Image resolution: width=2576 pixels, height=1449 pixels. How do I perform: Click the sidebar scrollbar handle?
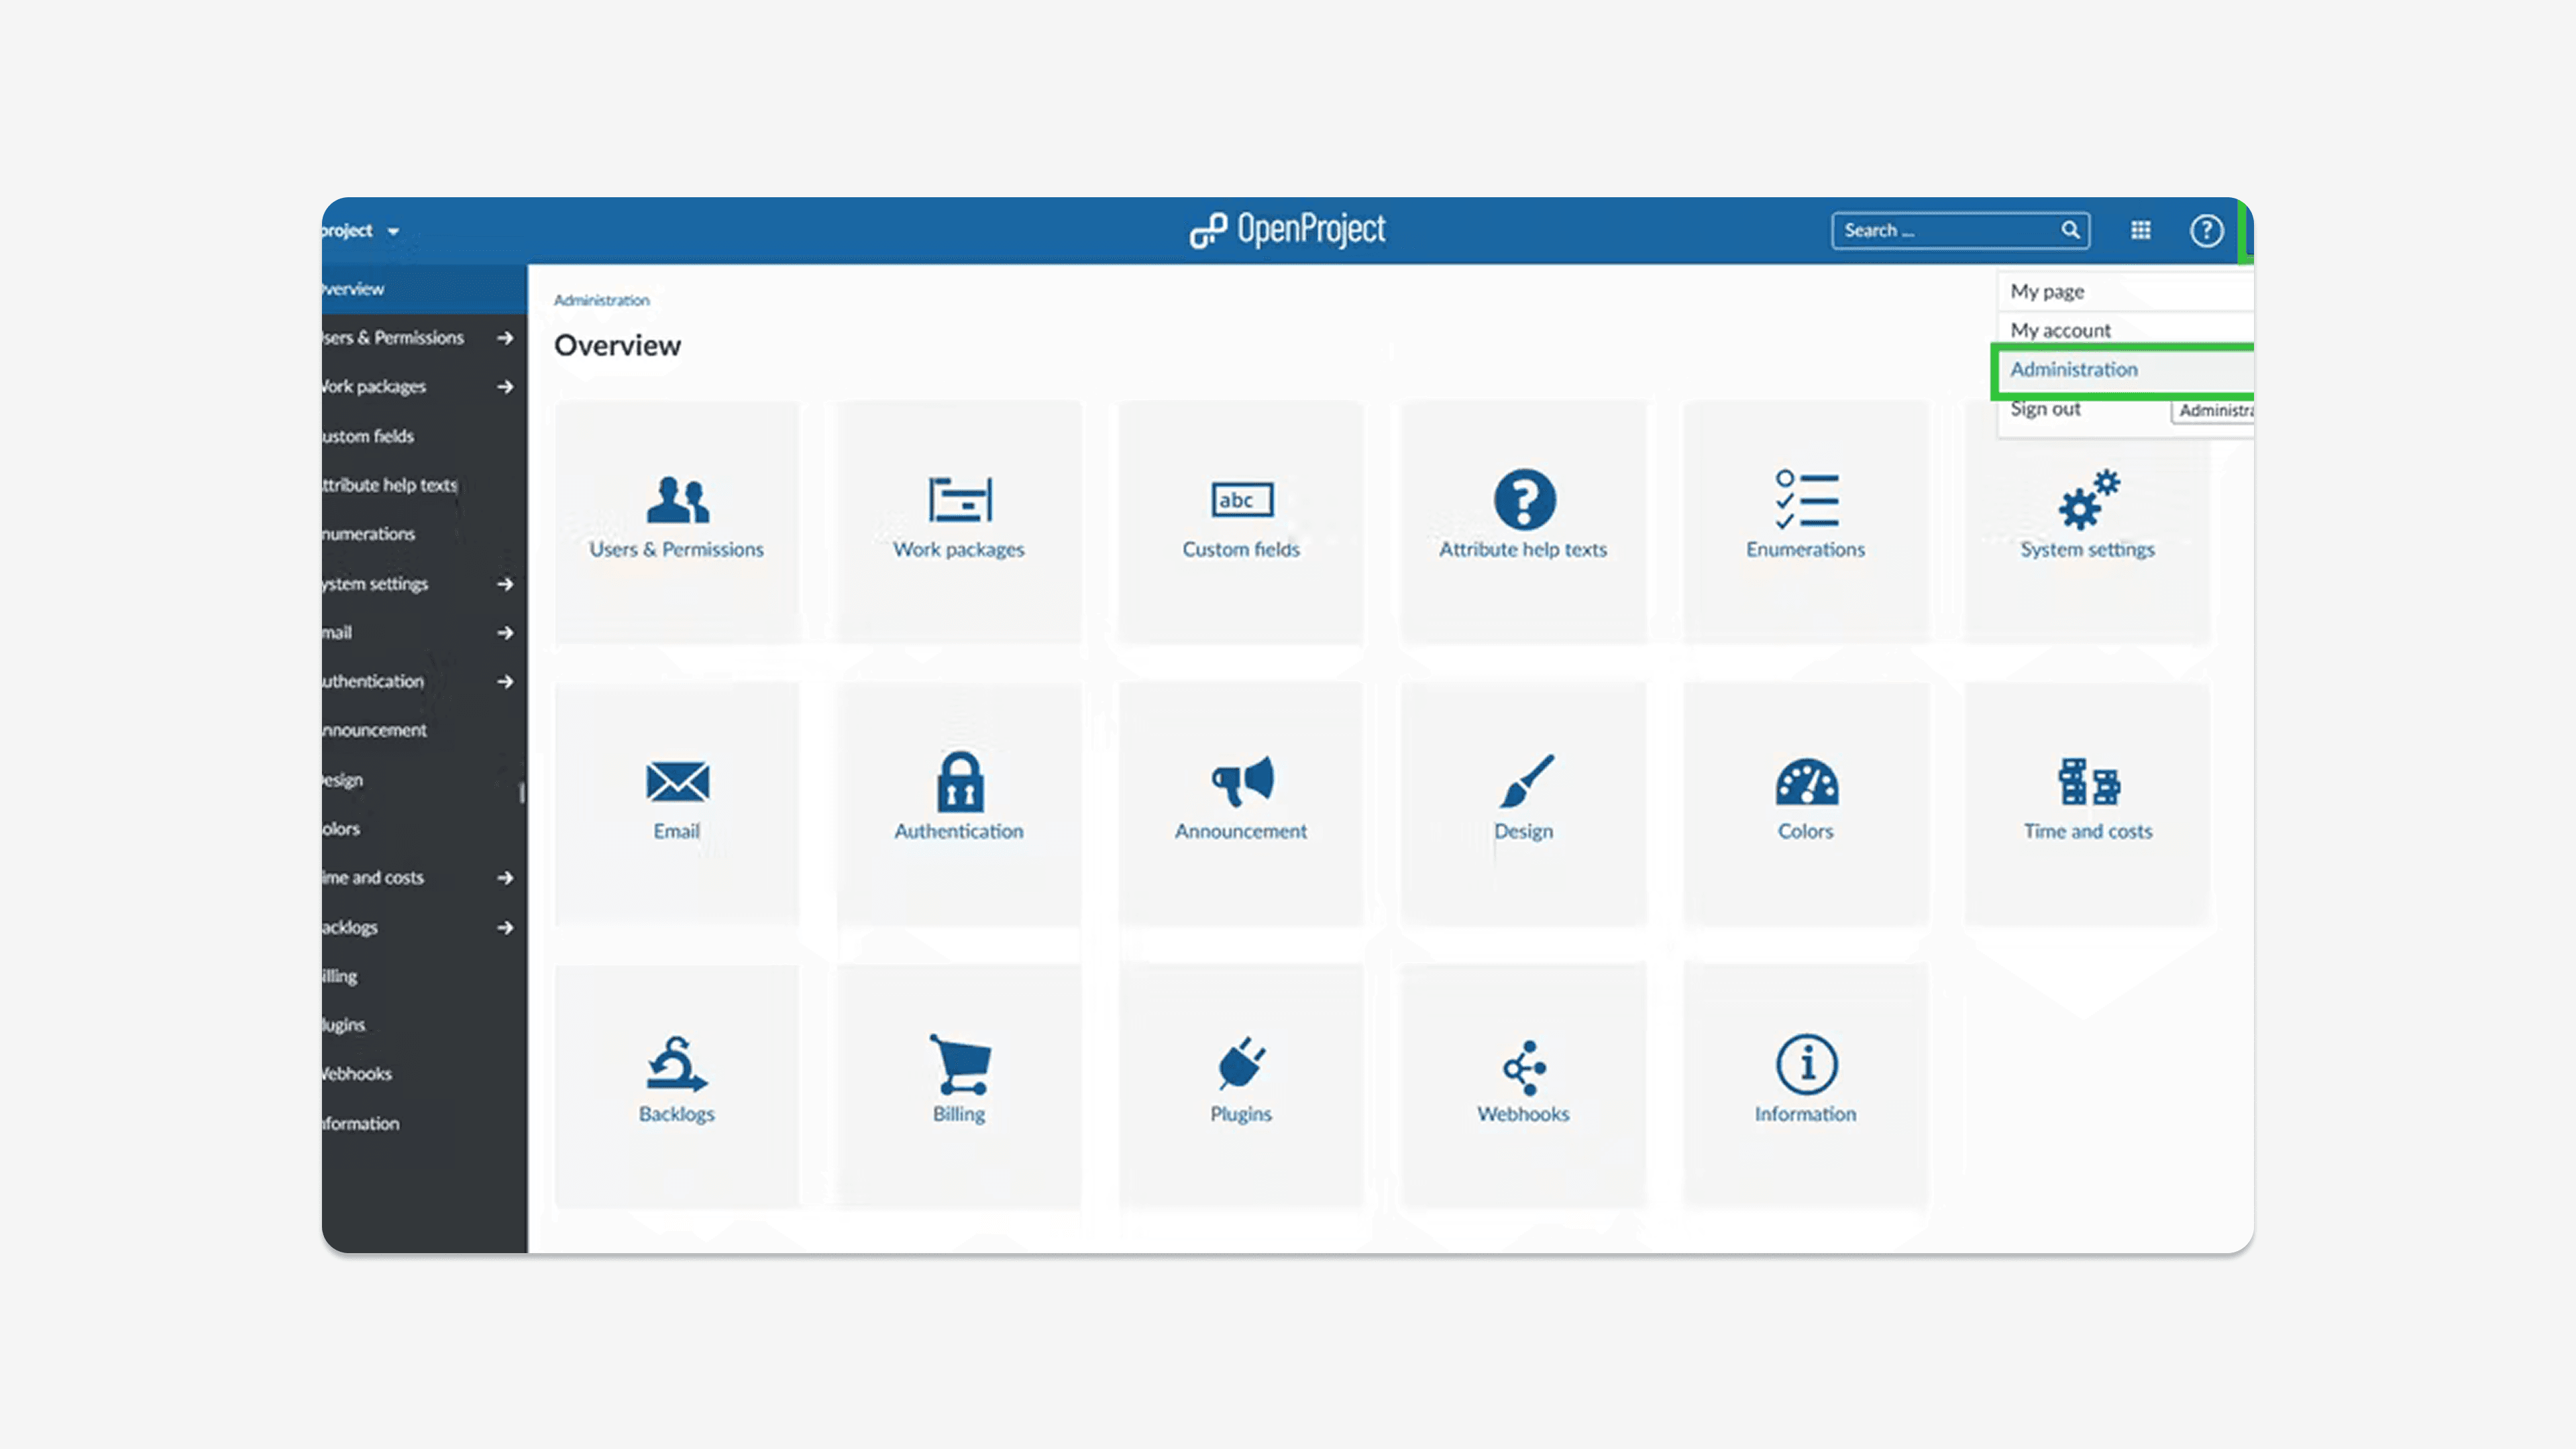click(522, 793)
